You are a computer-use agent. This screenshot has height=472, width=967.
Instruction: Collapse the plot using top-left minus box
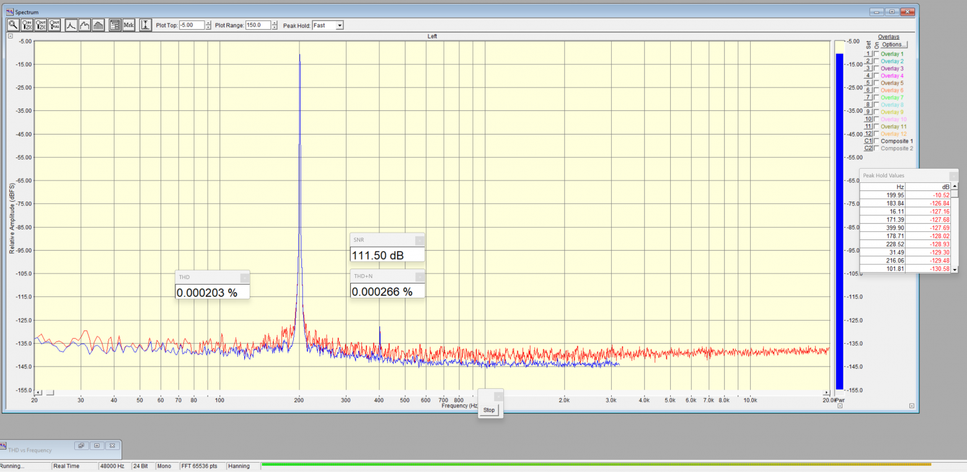point(11,36)
